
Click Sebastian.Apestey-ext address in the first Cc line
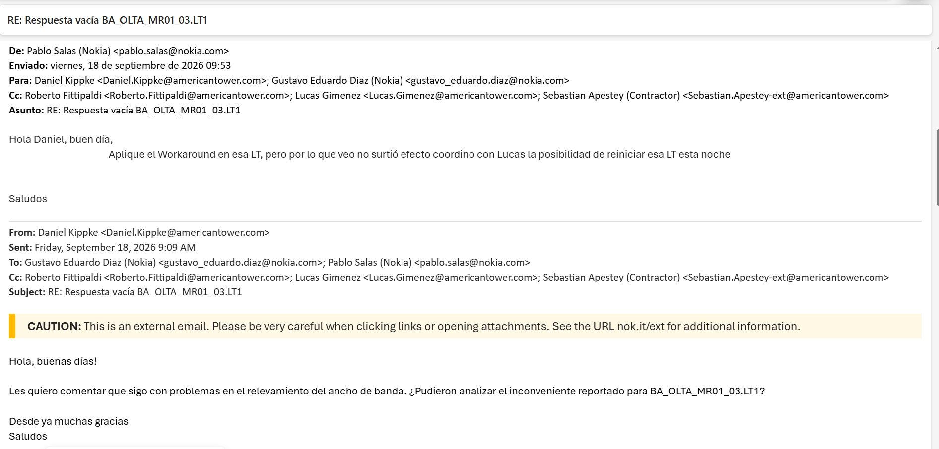pos(786,95)
